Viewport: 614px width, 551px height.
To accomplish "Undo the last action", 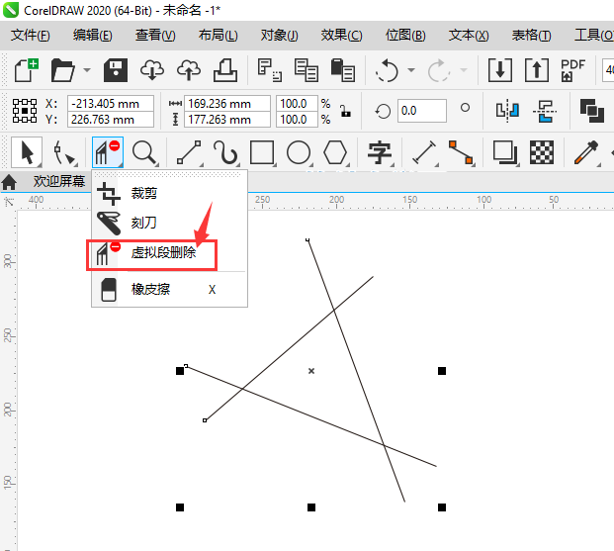I will coord(387,70).
